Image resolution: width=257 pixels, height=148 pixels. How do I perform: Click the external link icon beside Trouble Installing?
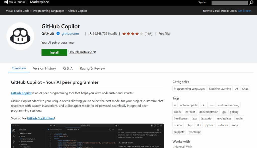95,52
